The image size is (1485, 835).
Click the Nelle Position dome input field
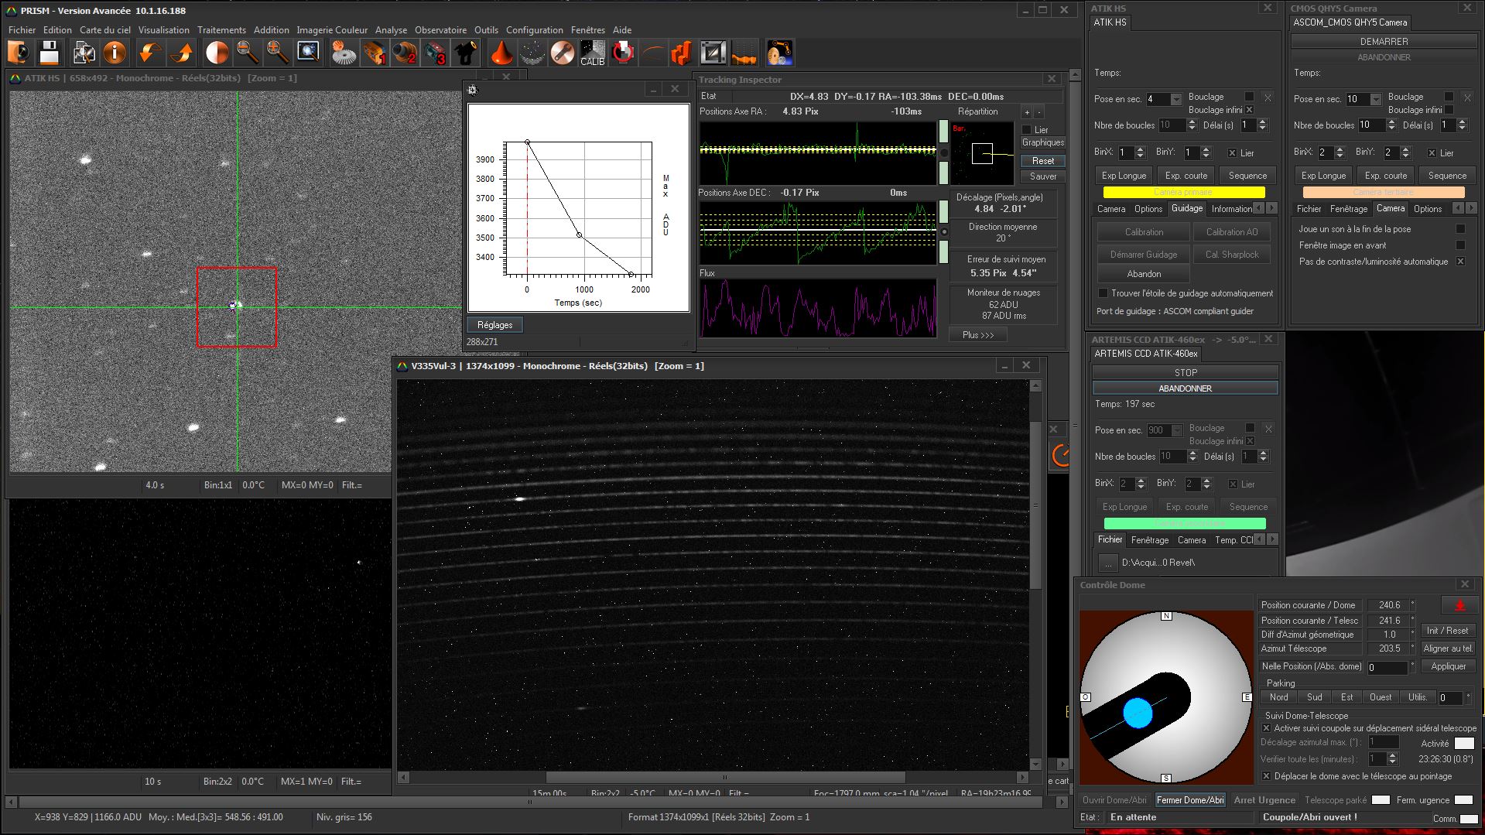tap(1387, 667)
